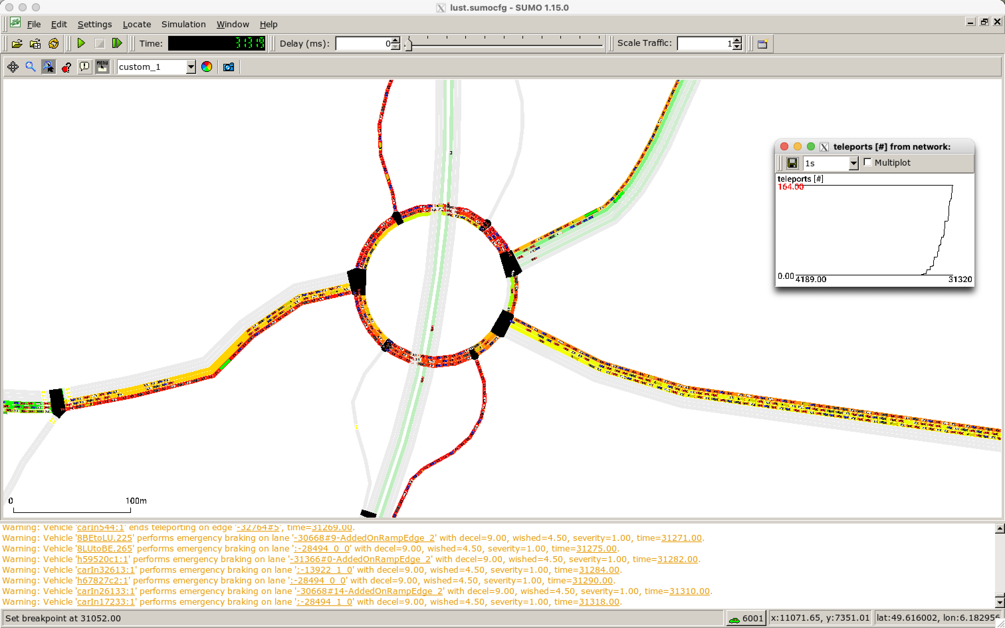Open the Simulation menu
The width and height of the screenshot is (1005, 628).
[183, 25]
